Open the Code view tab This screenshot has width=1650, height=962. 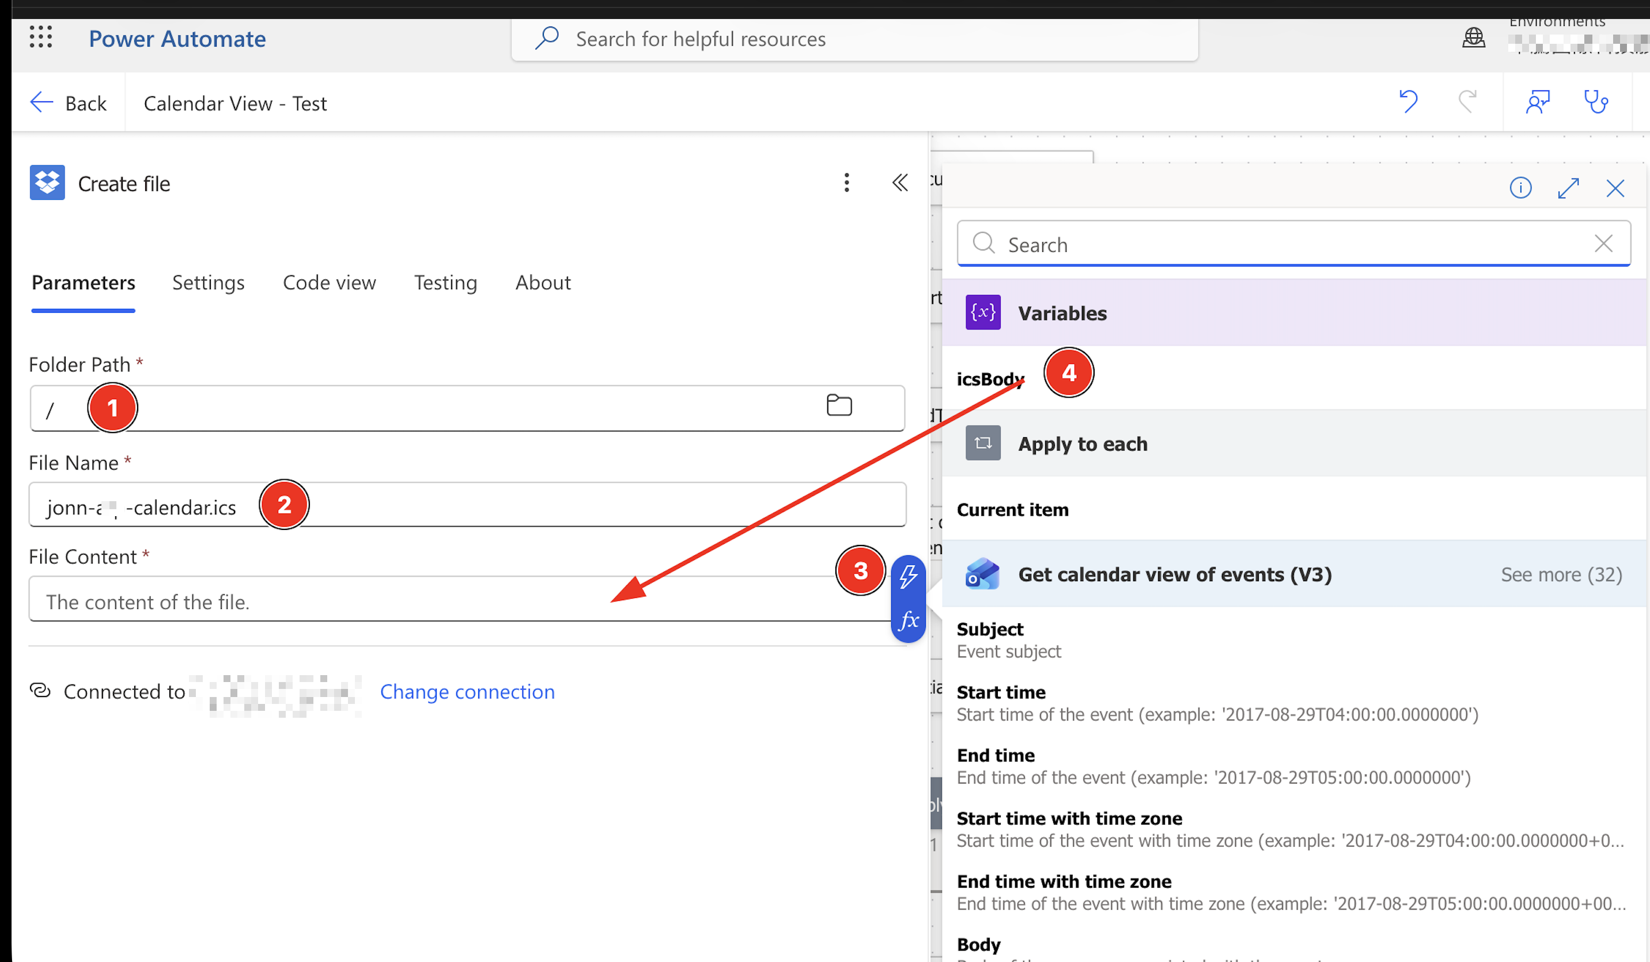click(330, 283)
